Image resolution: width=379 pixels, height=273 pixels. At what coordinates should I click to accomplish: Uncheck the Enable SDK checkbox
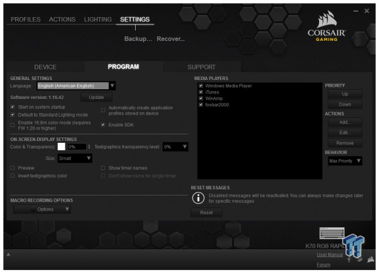click(x=103, y=125)
